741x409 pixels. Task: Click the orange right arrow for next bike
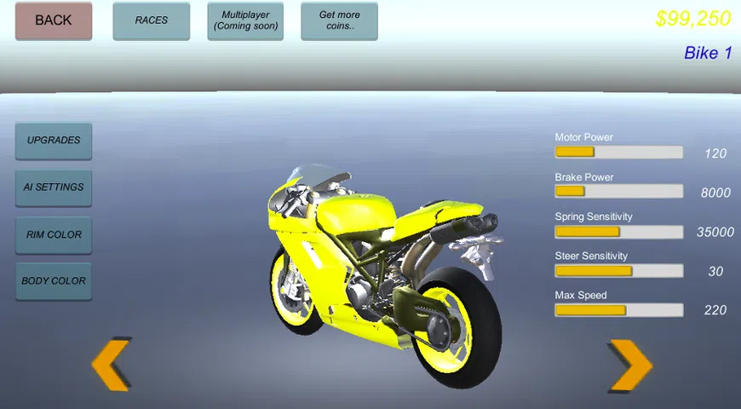point(630,365)
